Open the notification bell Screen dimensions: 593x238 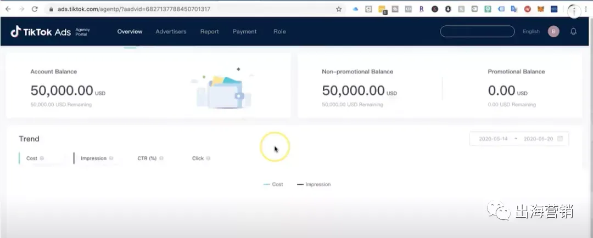click(573, 32)
